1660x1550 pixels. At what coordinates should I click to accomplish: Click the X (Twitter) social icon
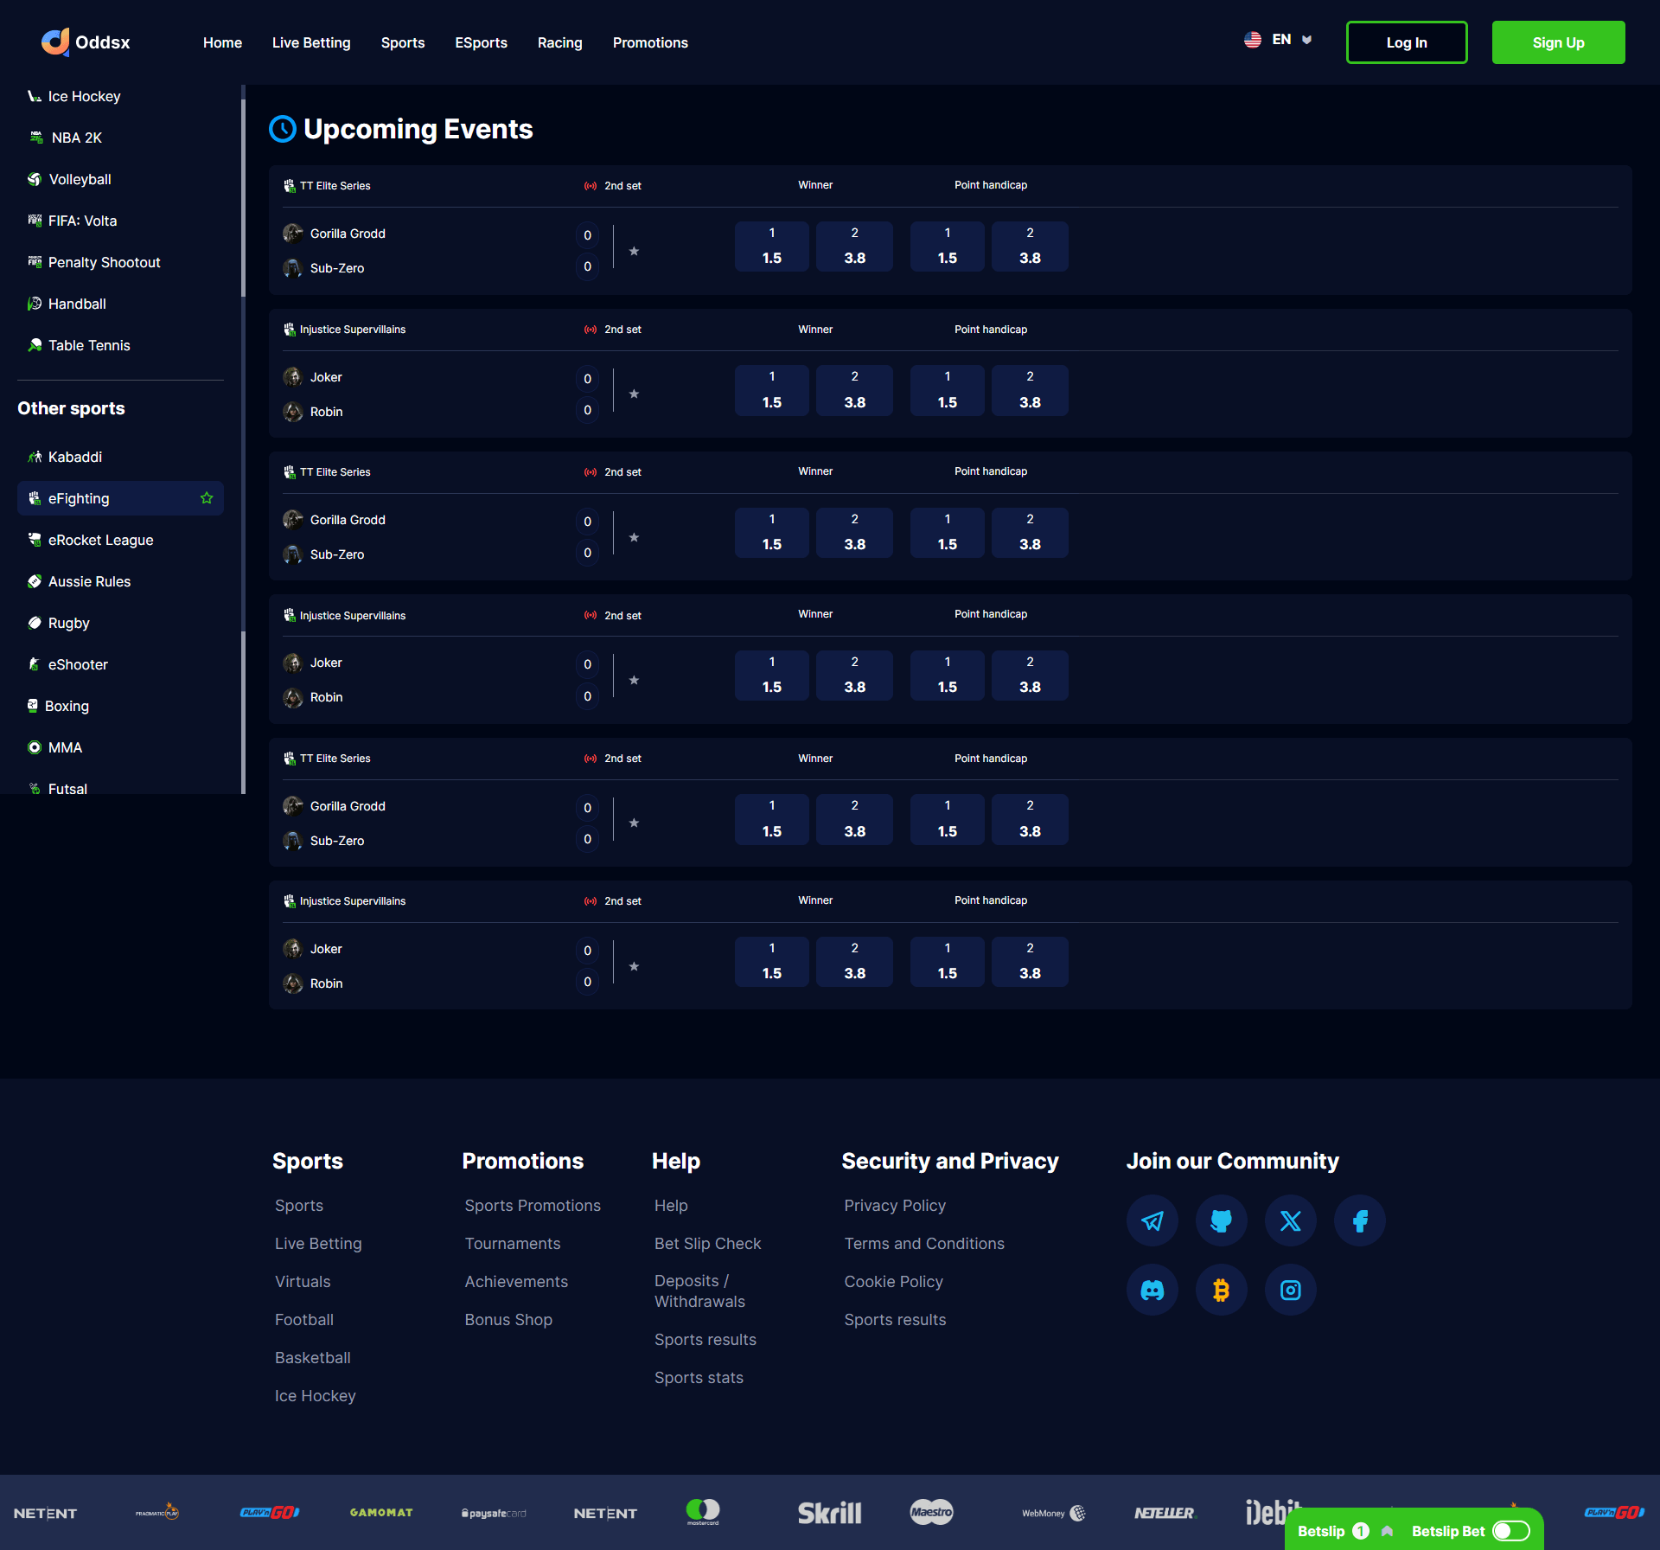click(x=1290, y=1220)
